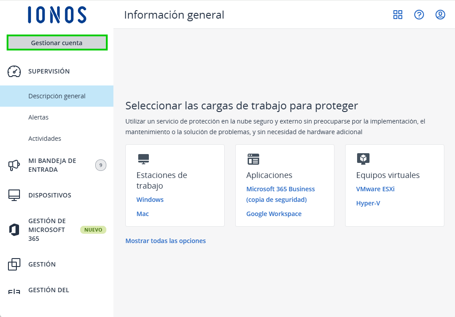
Task: Open the apps grid icon
Action: coord(397,15)
